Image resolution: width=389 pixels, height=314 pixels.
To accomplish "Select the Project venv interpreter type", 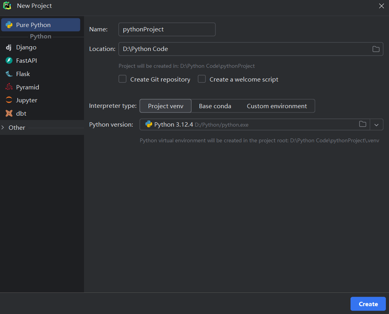I will pos(166,106).
